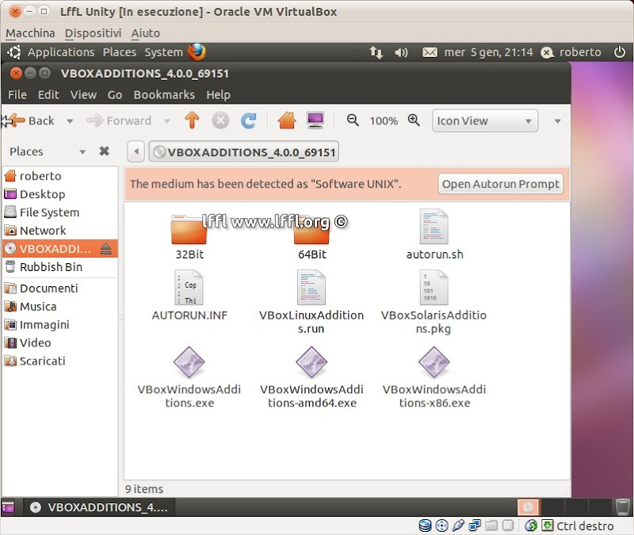Open the Edit menu
The image size is (634, 535).
click(x=48, y=94)
